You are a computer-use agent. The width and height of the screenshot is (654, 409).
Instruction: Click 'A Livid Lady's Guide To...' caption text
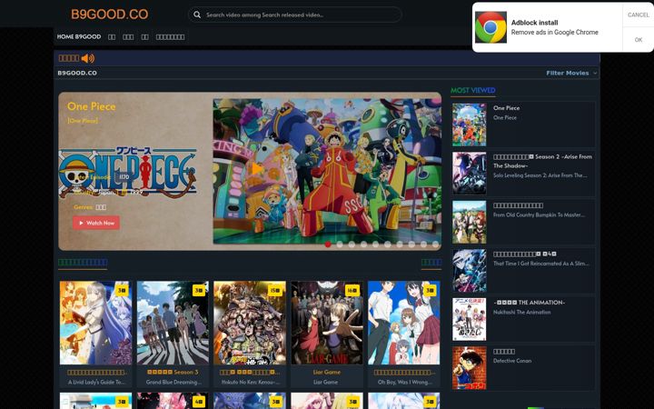96,383
